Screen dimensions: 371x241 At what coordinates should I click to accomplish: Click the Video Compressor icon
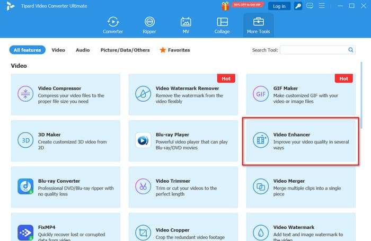(x=25, y=94)
